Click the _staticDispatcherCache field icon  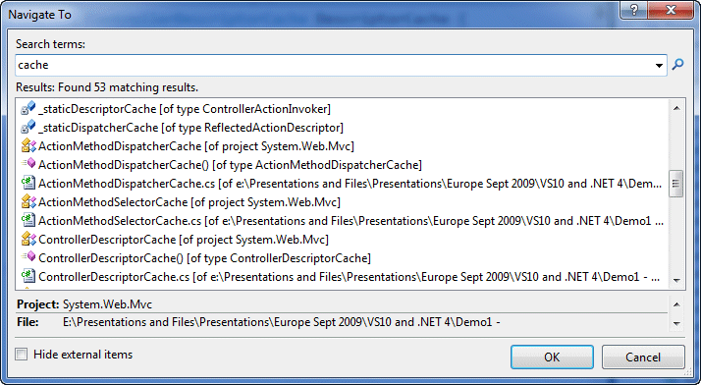coord(28,128)
